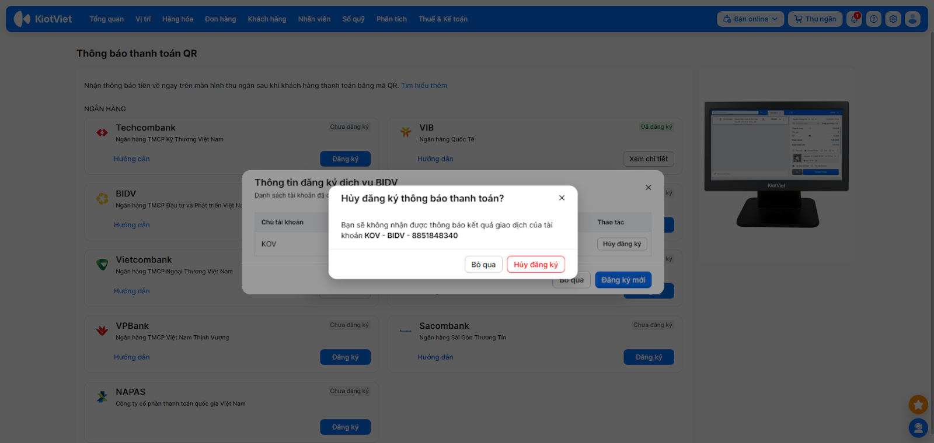The image size is (934, 443).
Task: Open the Sổ quỹ menu
Action: [353, 19]
